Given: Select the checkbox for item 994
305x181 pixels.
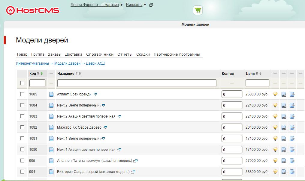Looking at the screenshot, I should click(23, 171).
